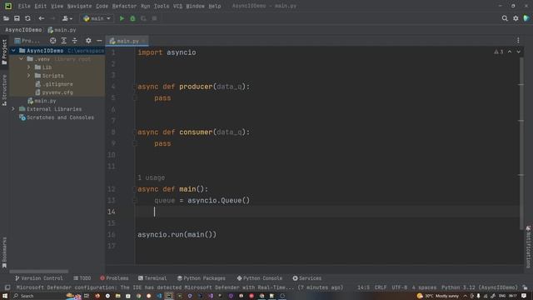Go to next highlighted error arrow
The image size is (533, 300).
pyautogui.click(x=518, y=52)
